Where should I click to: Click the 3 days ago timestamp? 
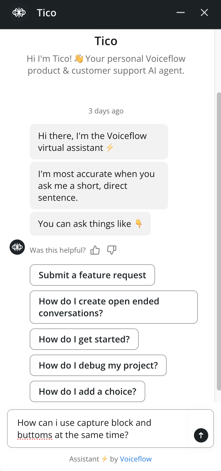click(x=106, y=111)
